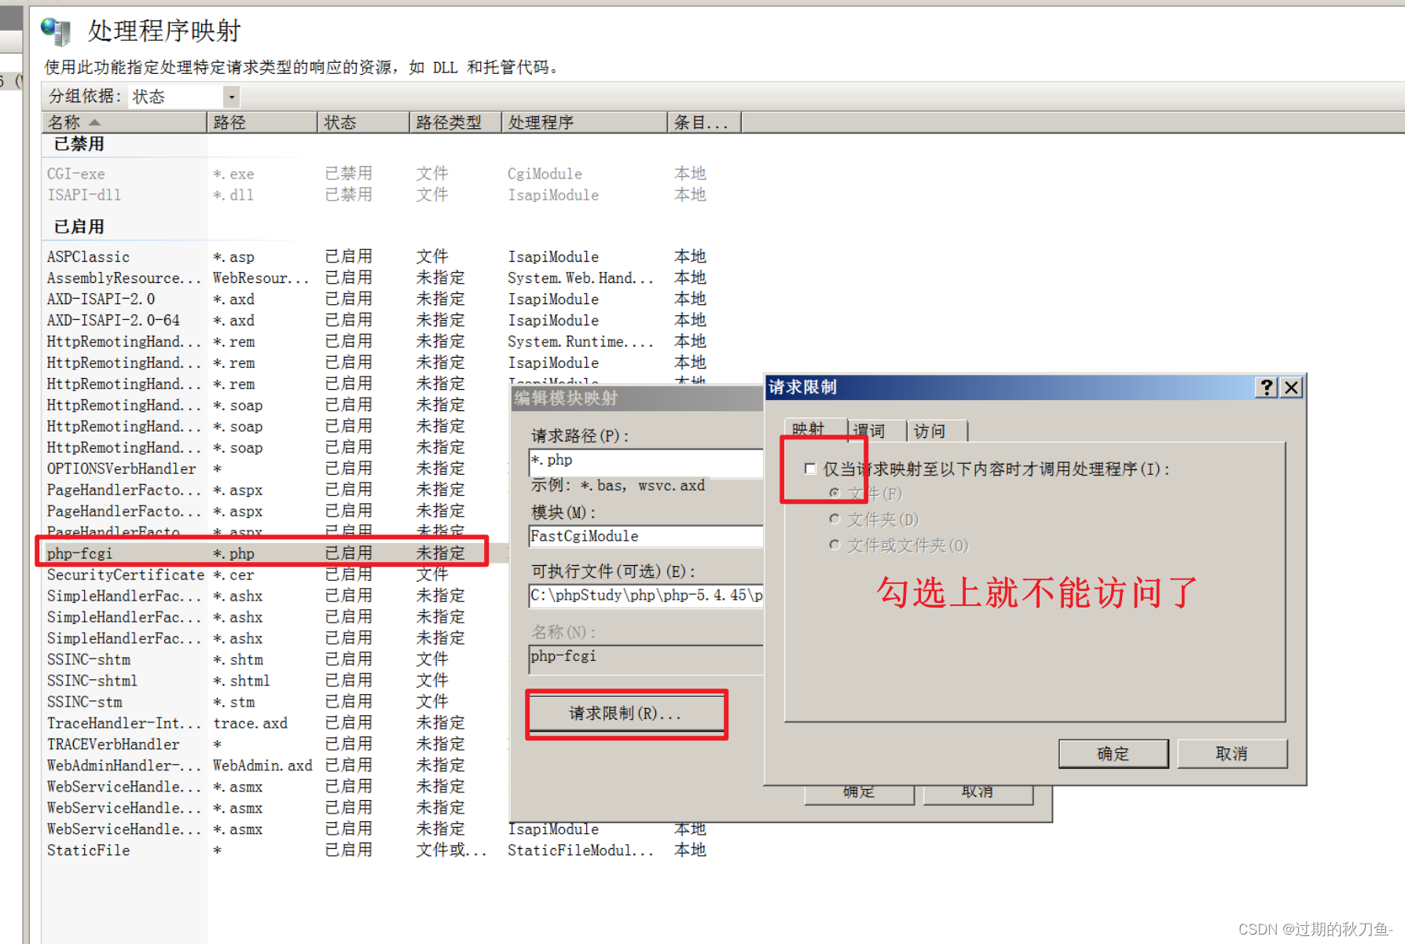
Task: Sort by the 路径类型 column header
Action: (x=456, y=123)
